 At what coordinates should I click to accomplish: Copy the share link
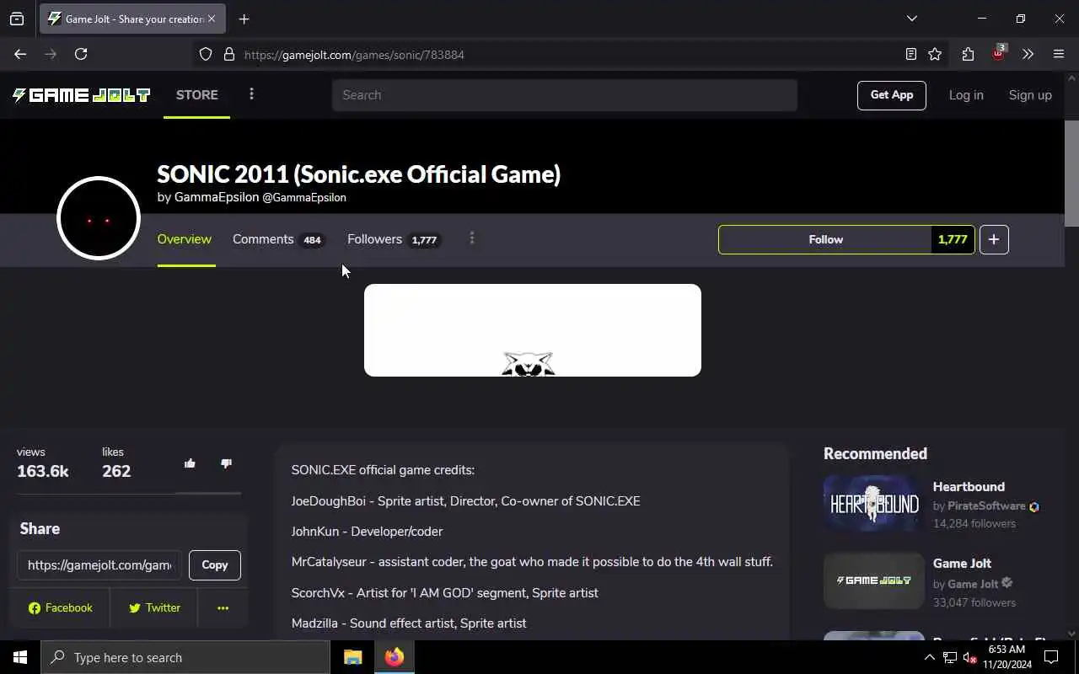point(215,565)
